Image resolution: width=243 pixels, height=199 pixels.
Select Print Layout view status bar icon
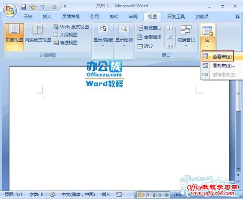click(x=140, y=195)
